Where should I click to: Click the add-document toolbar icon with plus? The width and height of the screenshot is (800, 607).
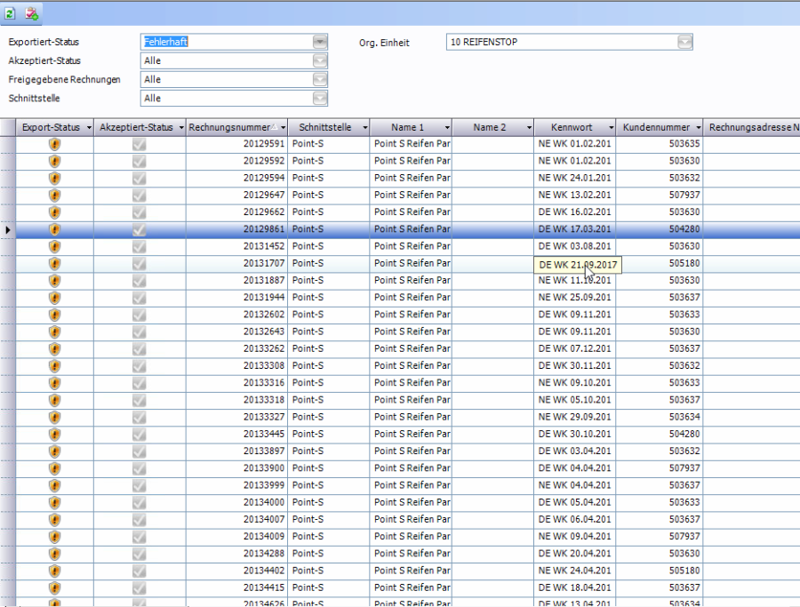pos(32,13)
